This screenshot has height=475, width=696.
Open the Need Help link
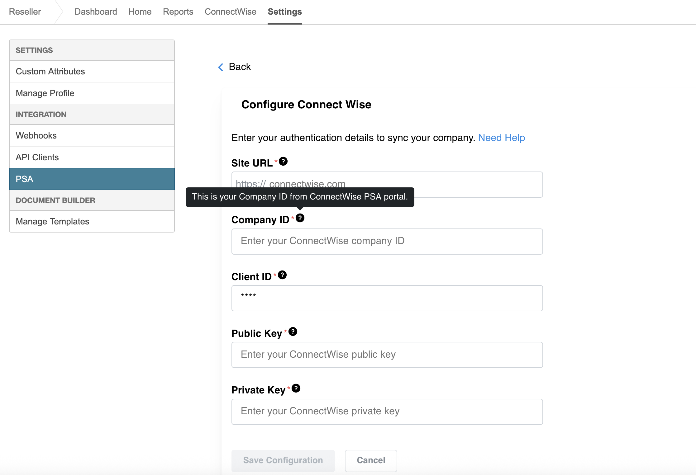(x=501, y=138)
